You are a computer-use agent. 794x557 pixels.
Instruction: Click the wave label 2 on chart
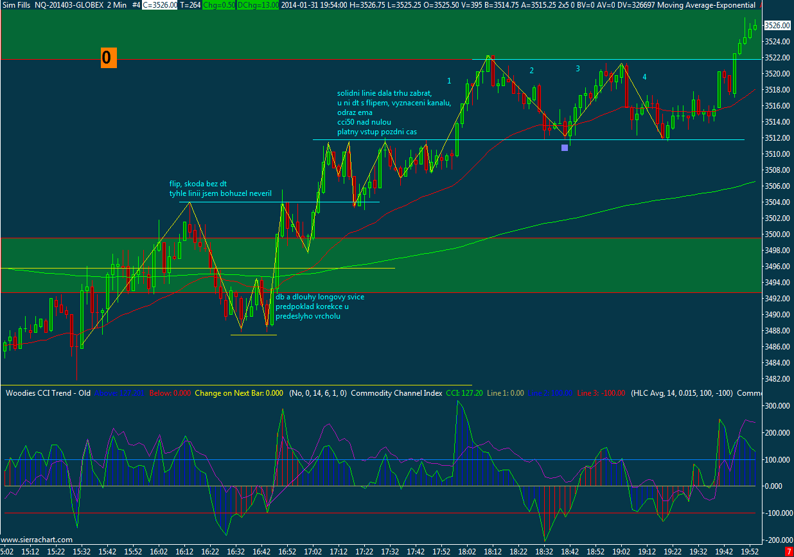[x=532, y=71]
